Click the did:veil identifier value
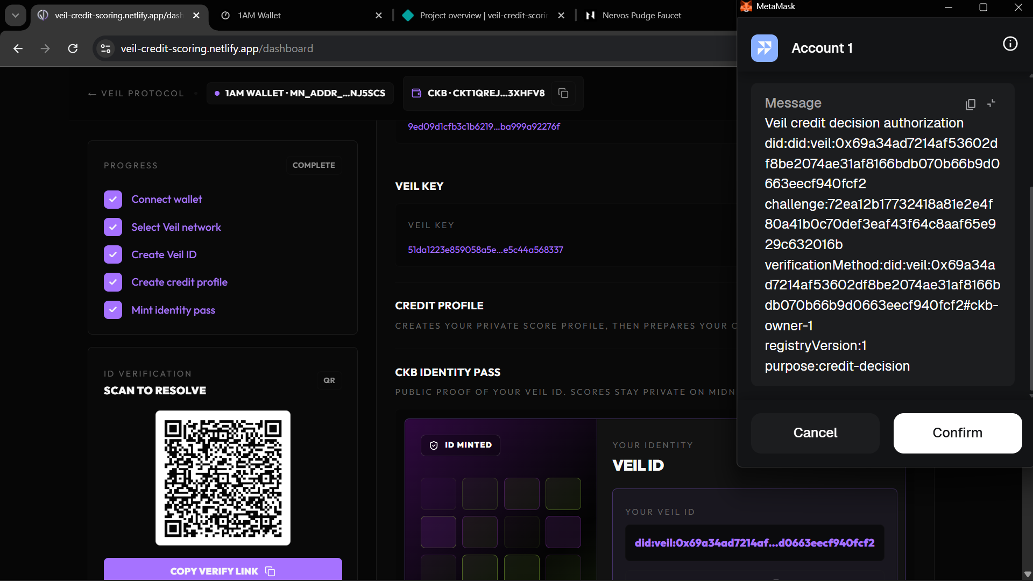 click(754, 543)
